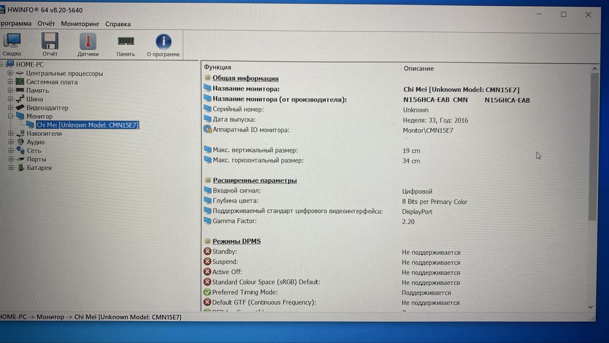Click the Сеть network icon
Image resolution: width=609 pixels, height=343 pixels.
(21, 150)
